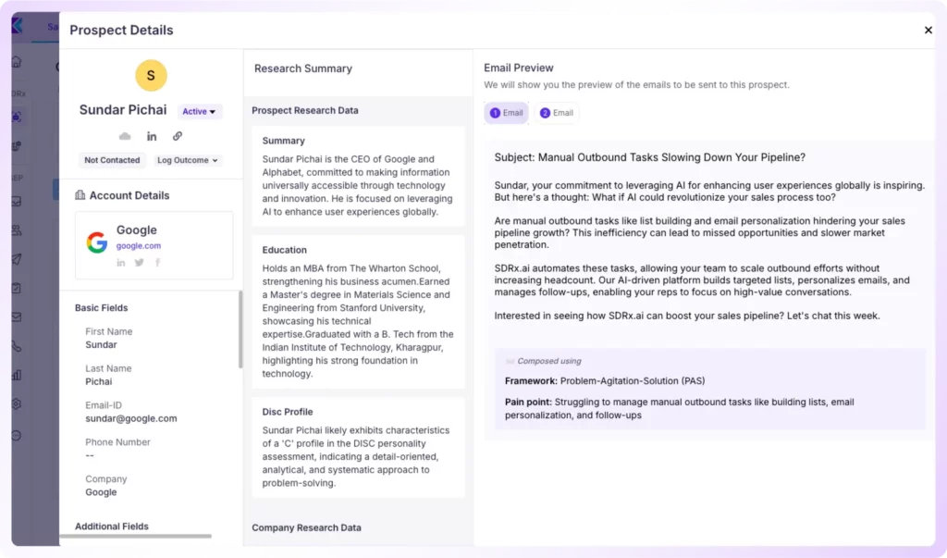Screen dimensions: 947x558
Task: Copy prospect link via chain icon
Action: coord(177,136)
